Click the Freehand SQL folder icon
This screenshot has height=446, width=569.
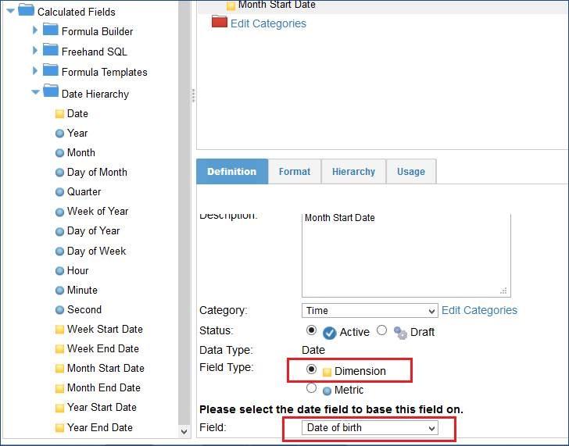51,50
